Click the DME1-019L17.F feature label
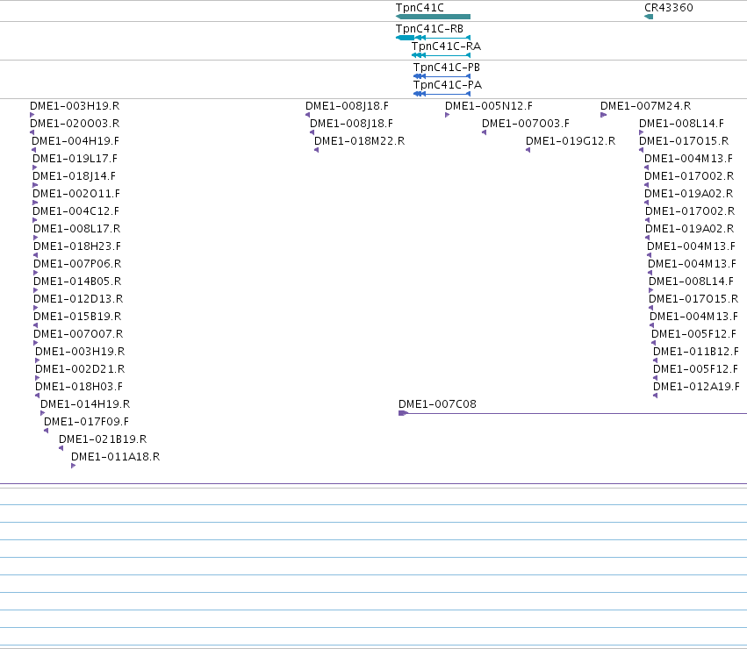Image resolution: width=747 pixels, height=649 pixels. click(75, 159)
